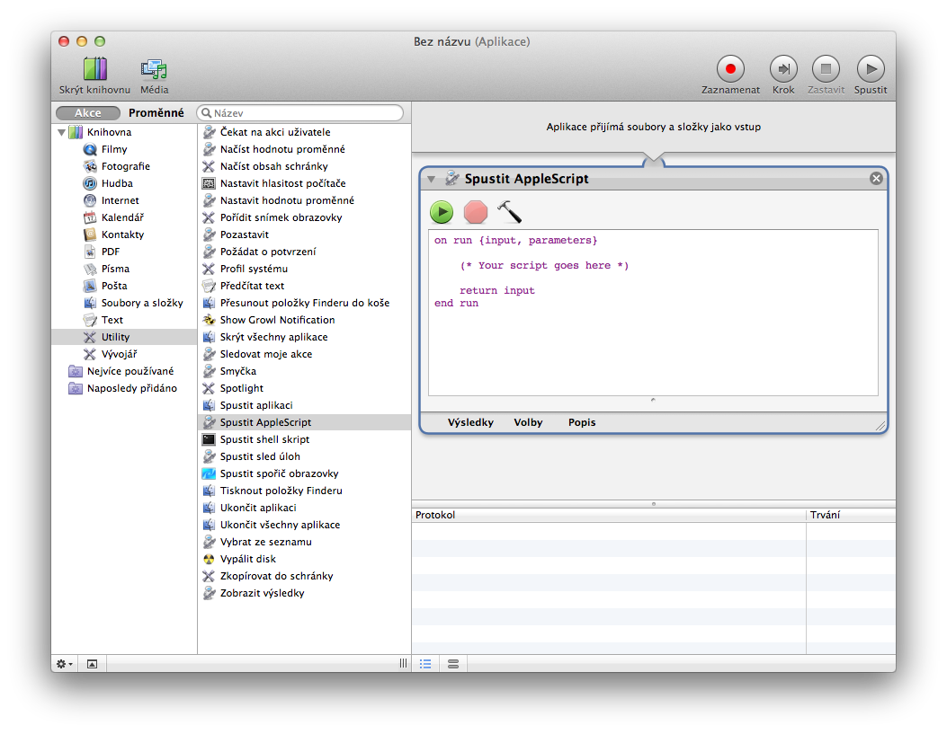Select the Utility library category
This screenshot has width=947, height=743.
point(115,337)
